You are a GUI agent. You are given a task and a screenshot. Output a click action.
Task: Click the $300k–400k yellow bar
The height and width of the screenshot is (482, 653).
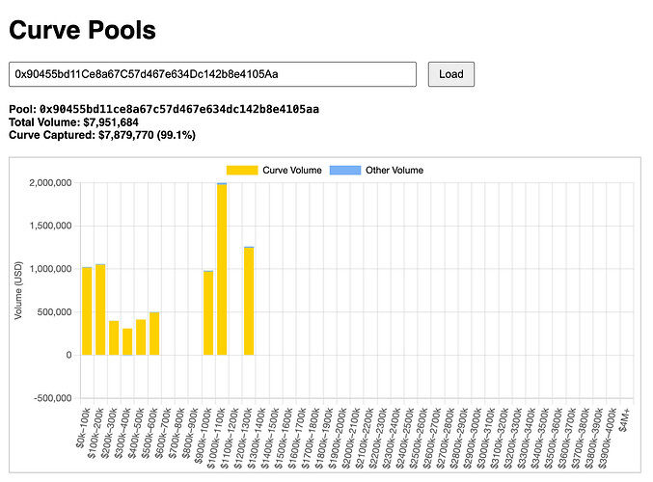click(127, 342)
